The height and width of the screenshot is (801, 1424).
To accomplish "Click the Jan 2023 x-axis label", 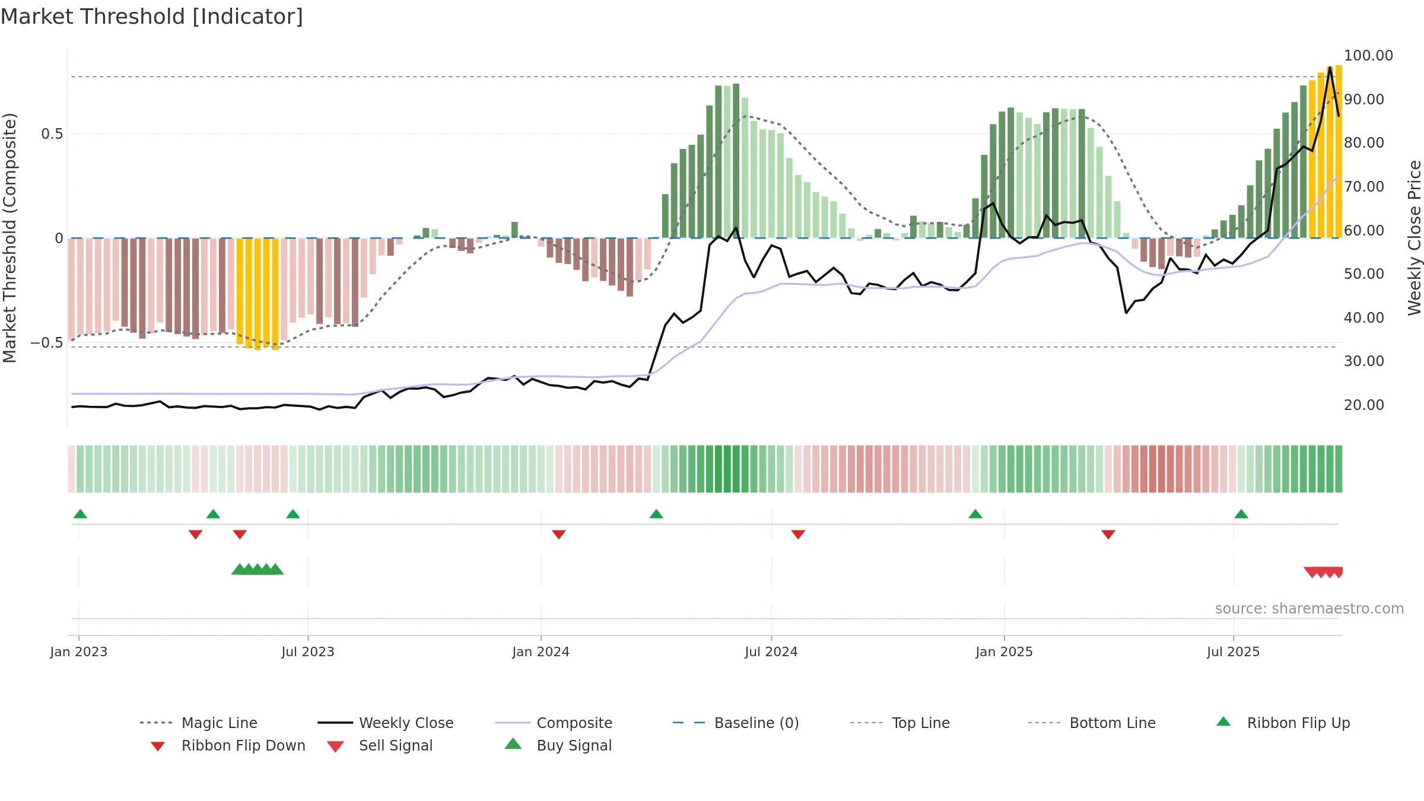I will pos(79,651).
